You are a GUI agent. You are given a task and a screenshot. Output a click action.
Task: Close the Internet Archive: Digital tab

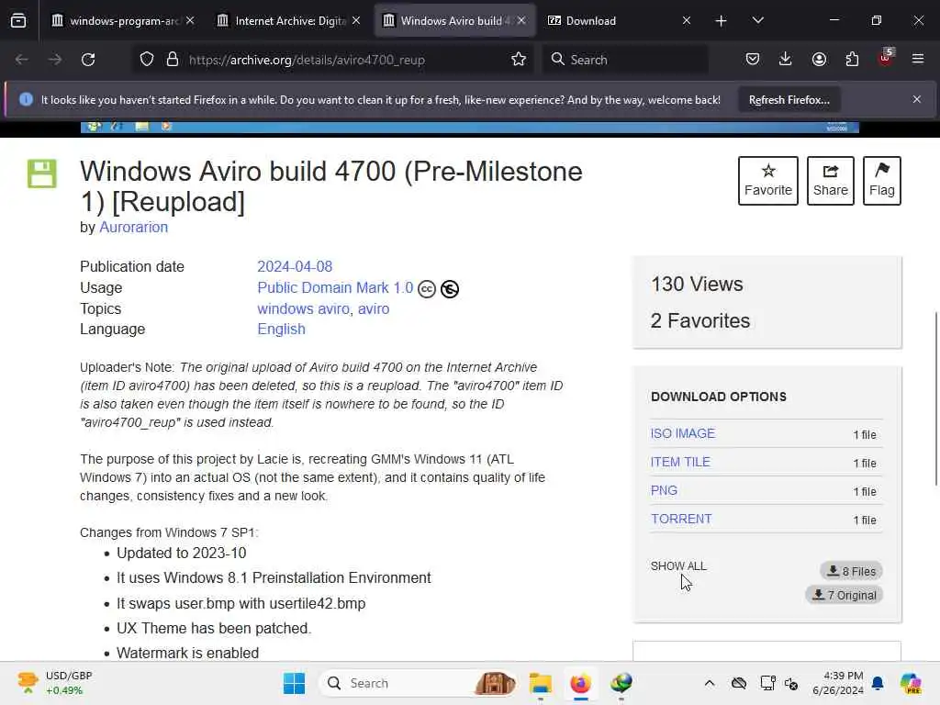(x=356, y=21)
